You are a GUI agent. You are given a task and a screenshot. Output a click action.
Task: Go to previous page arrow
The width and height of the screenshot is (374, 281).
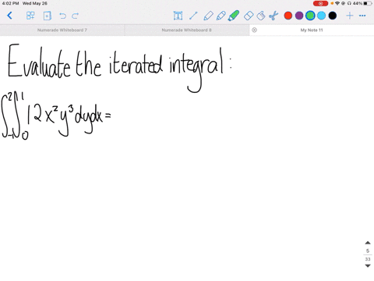[x=368, y=243]
